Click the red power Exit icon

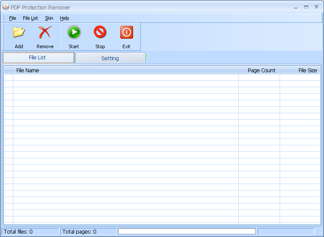tap(127, 32)
